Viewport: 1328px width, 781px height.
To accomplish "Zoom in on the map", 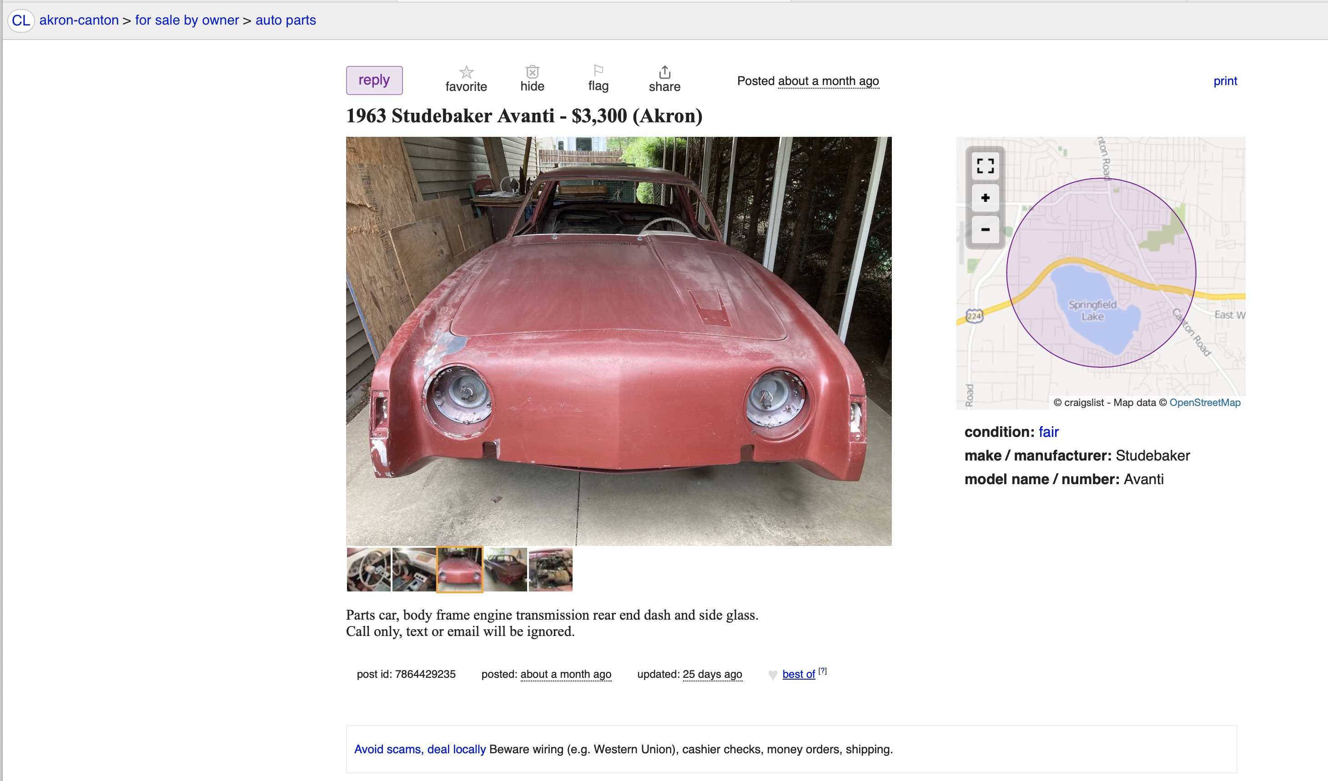I will pos(986,198).
